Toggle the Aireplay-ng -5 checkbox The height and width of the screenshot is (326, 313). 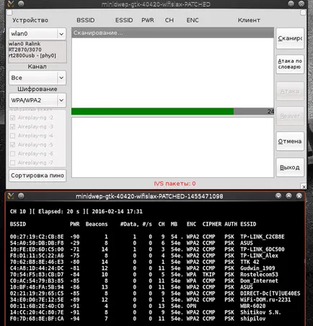(x=13, y=145)
